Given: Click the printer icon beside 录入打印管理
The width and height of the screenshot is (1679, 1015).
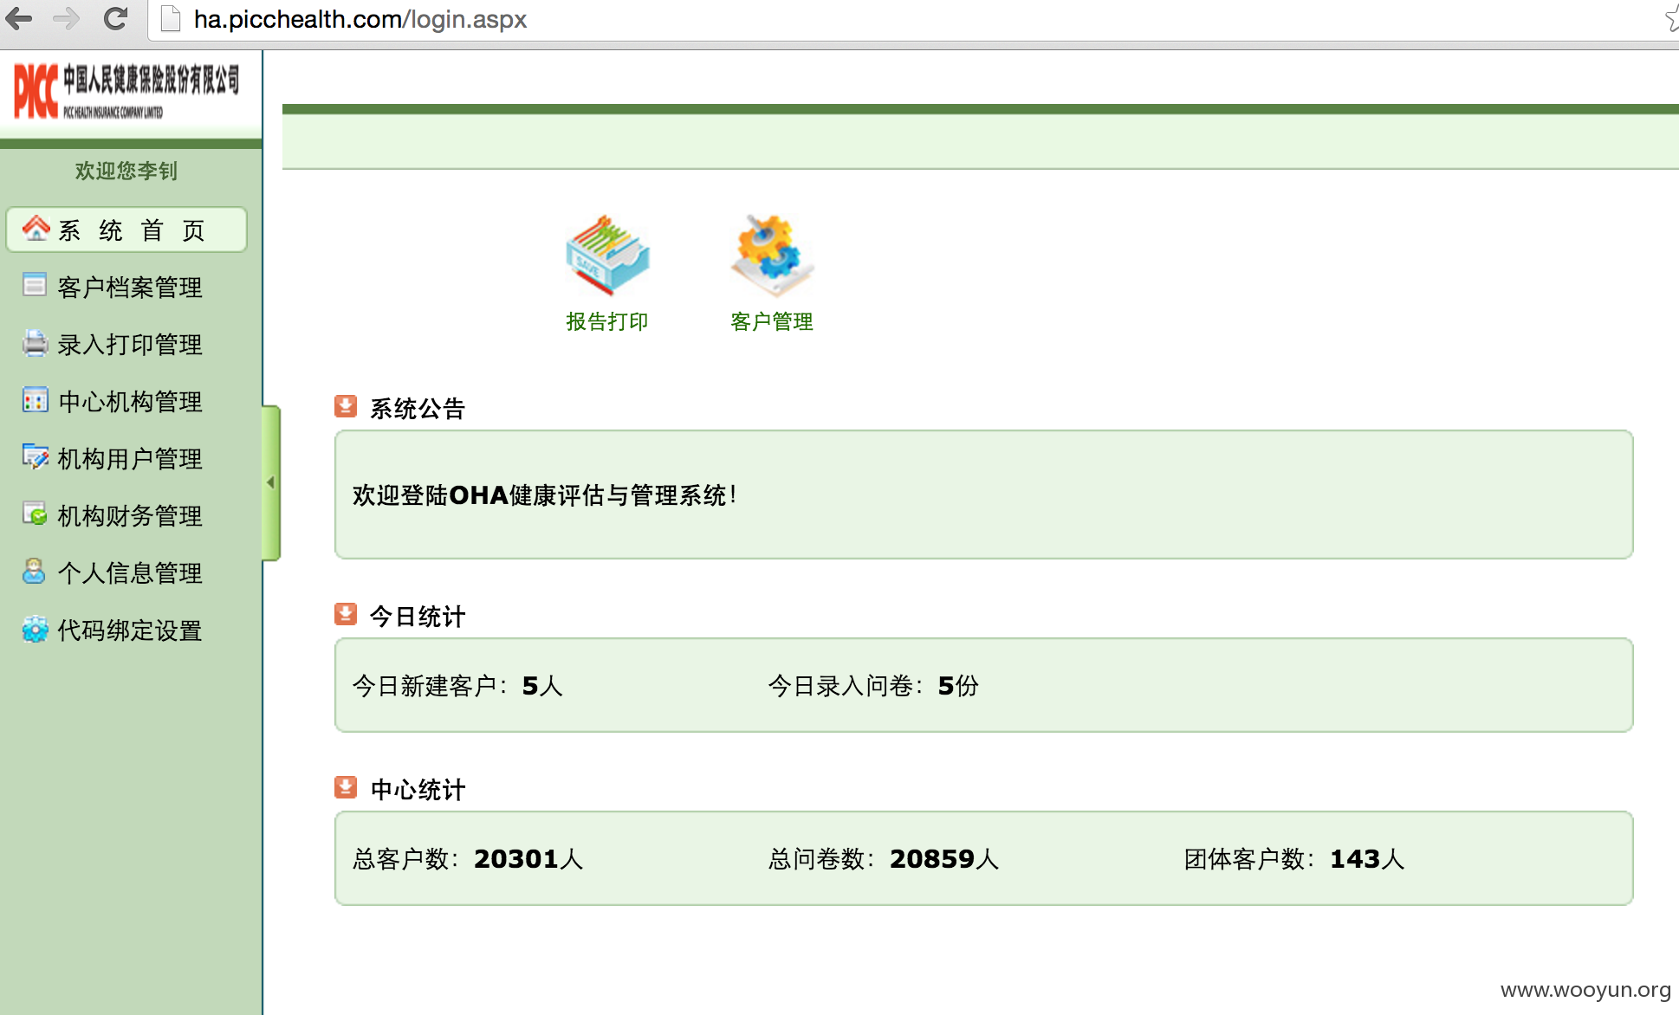Looking at the screenshot, I should click(36, 343).
